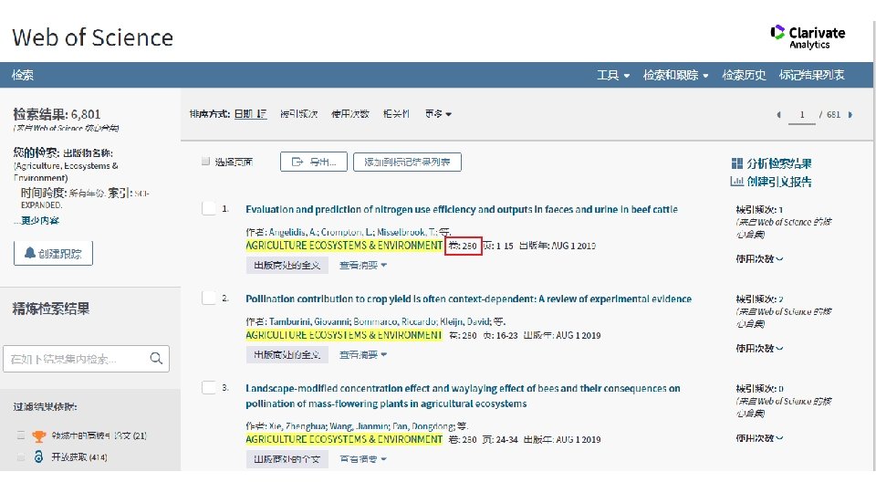The image size is (876, 493).
Task: Click the 创建引文报告 link
Action: tap(778, 181)
